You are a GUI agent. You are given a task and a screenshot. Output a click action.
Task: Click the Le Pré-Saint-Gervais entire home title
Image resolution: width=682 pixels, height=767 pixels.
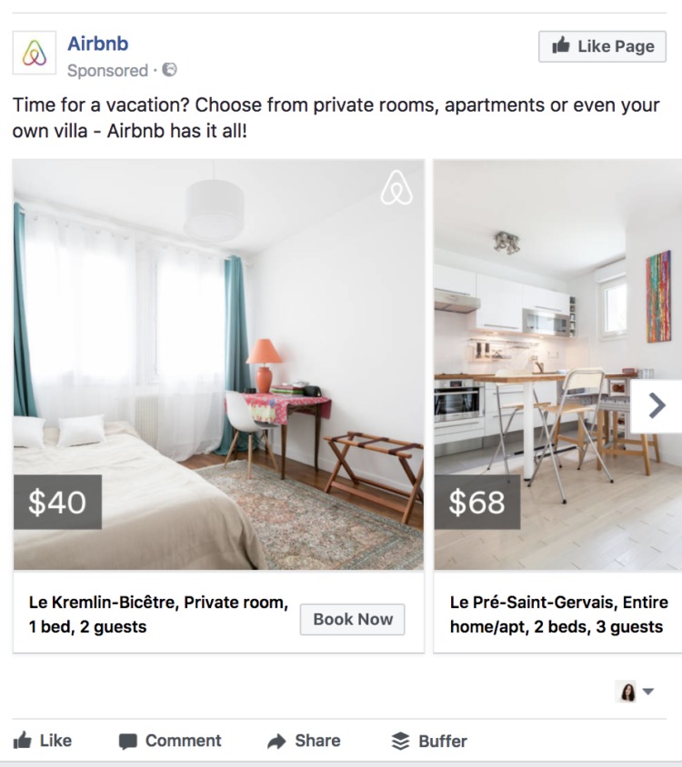(x=558, y=614)
